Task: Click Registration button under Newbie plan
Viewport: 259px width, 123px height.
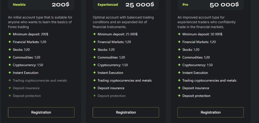Action: (41, 112)
